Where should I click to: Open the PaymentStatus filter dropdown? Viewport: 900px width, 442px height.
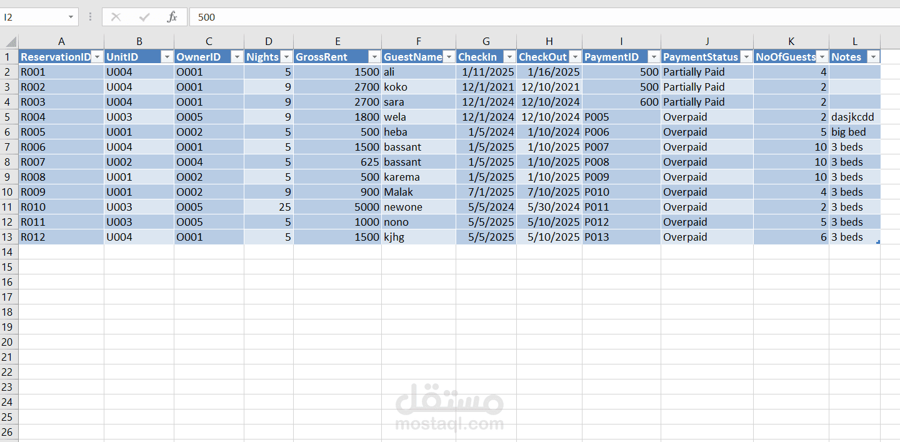click(746, 57)
